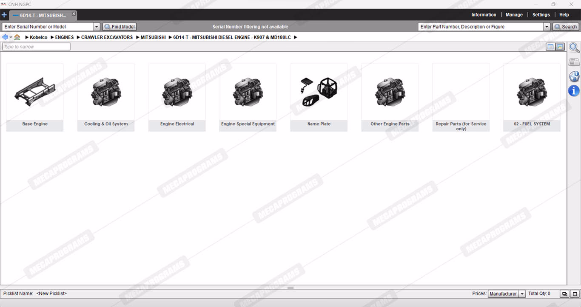Screen dimensions: 581x307
Task: Open the Manage menu
Action: [514, 15]
